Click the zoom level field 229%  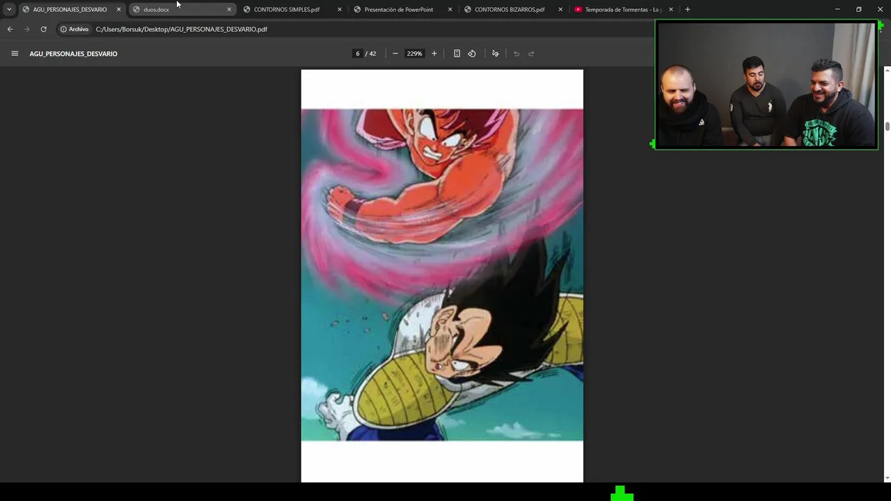click(x=414, y=54)
